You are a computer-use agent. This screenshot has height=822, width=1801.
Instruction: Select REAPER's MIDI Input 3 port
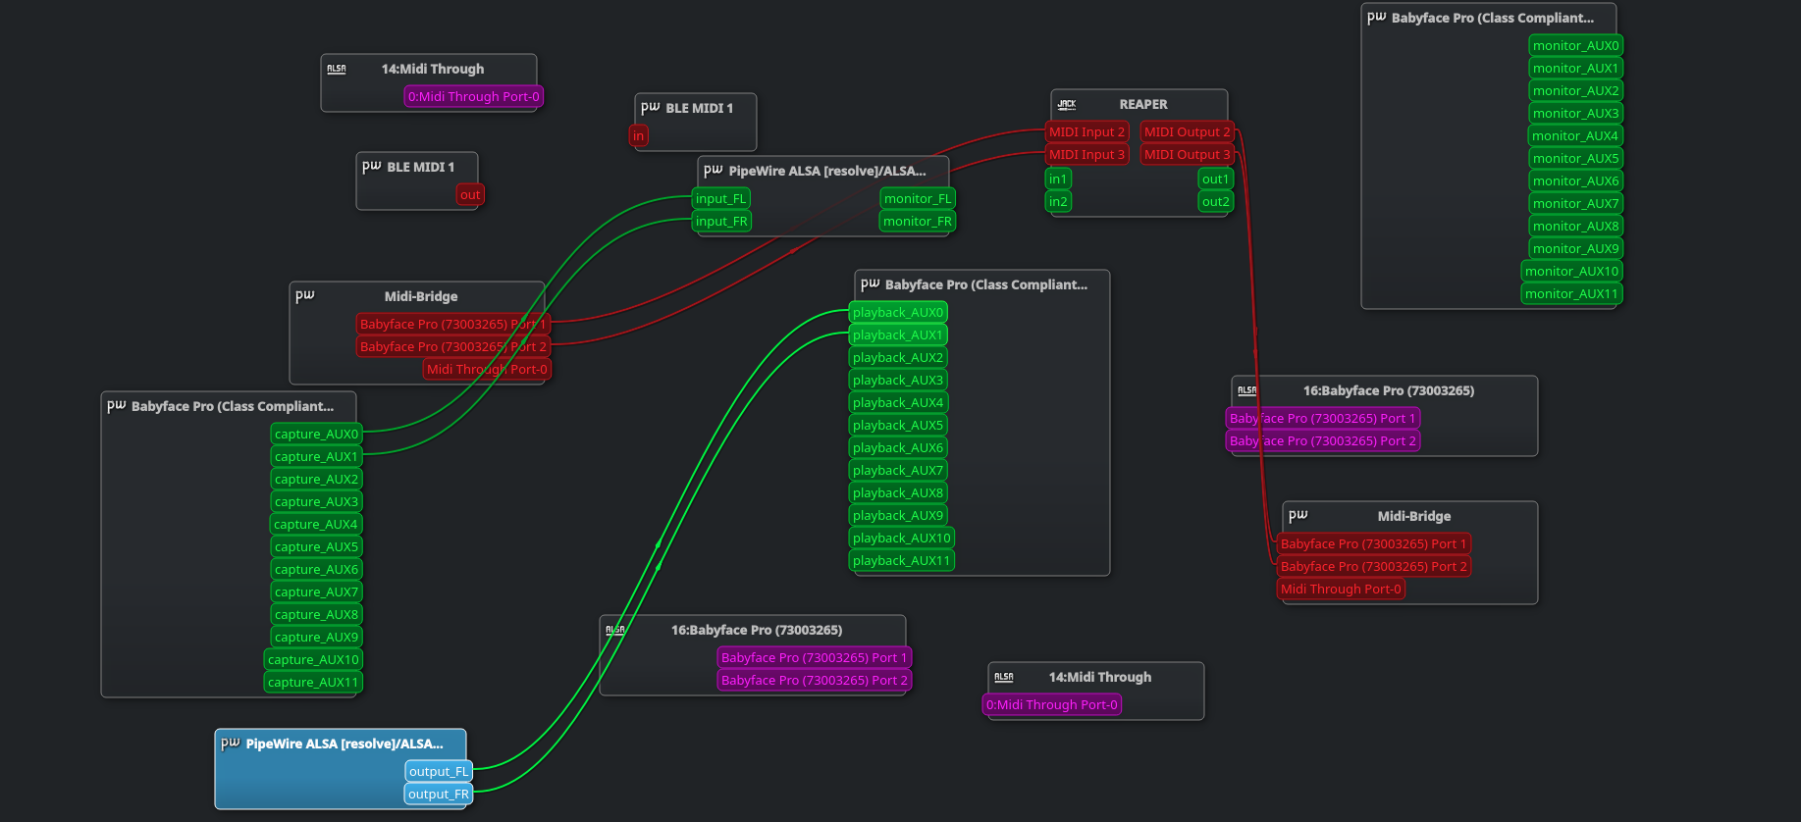tap(1087, 154)
